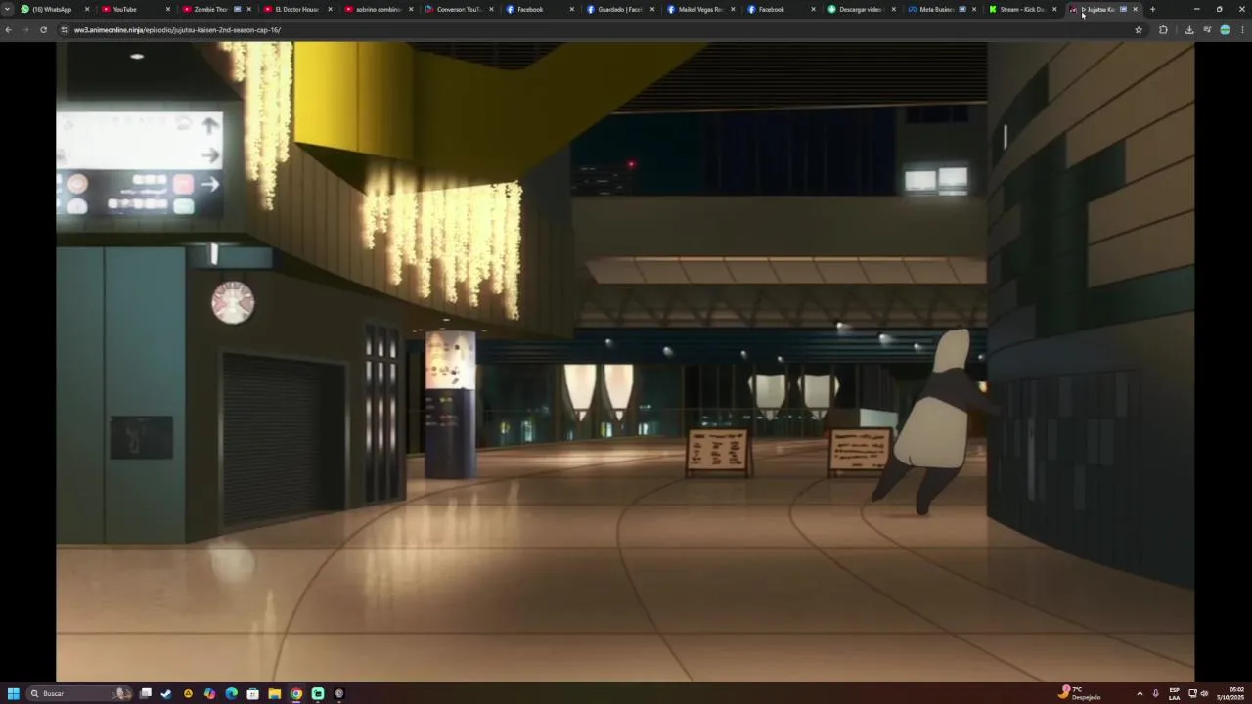Open Microsoft Store from the taskbar
1252x704 pixels.
click(x=252, y=693)
